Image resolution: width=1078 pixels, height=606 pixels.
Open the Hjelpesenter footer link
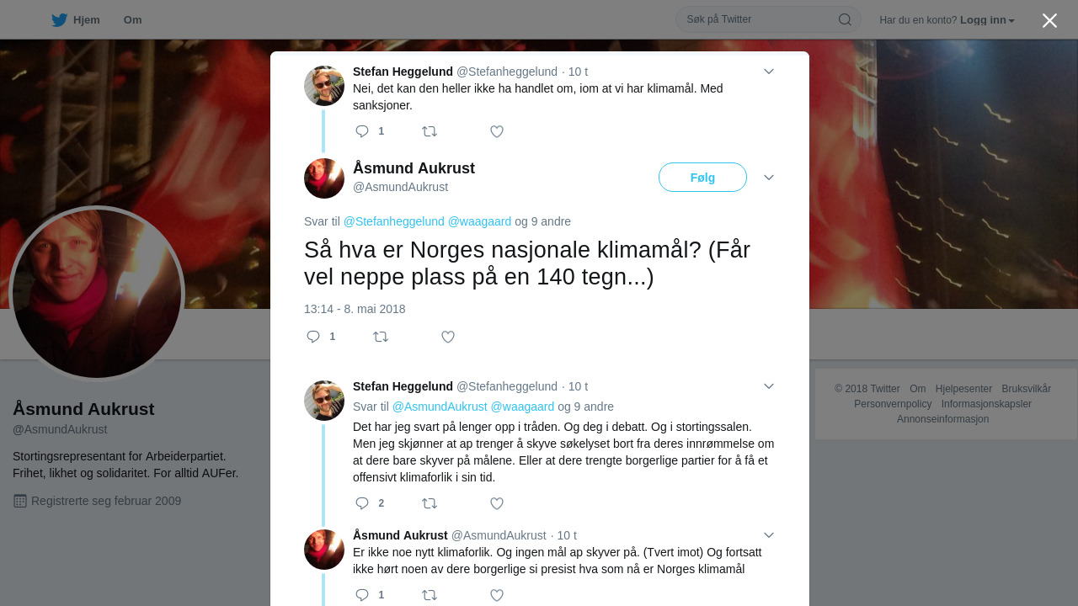click(x=963, y=389)
